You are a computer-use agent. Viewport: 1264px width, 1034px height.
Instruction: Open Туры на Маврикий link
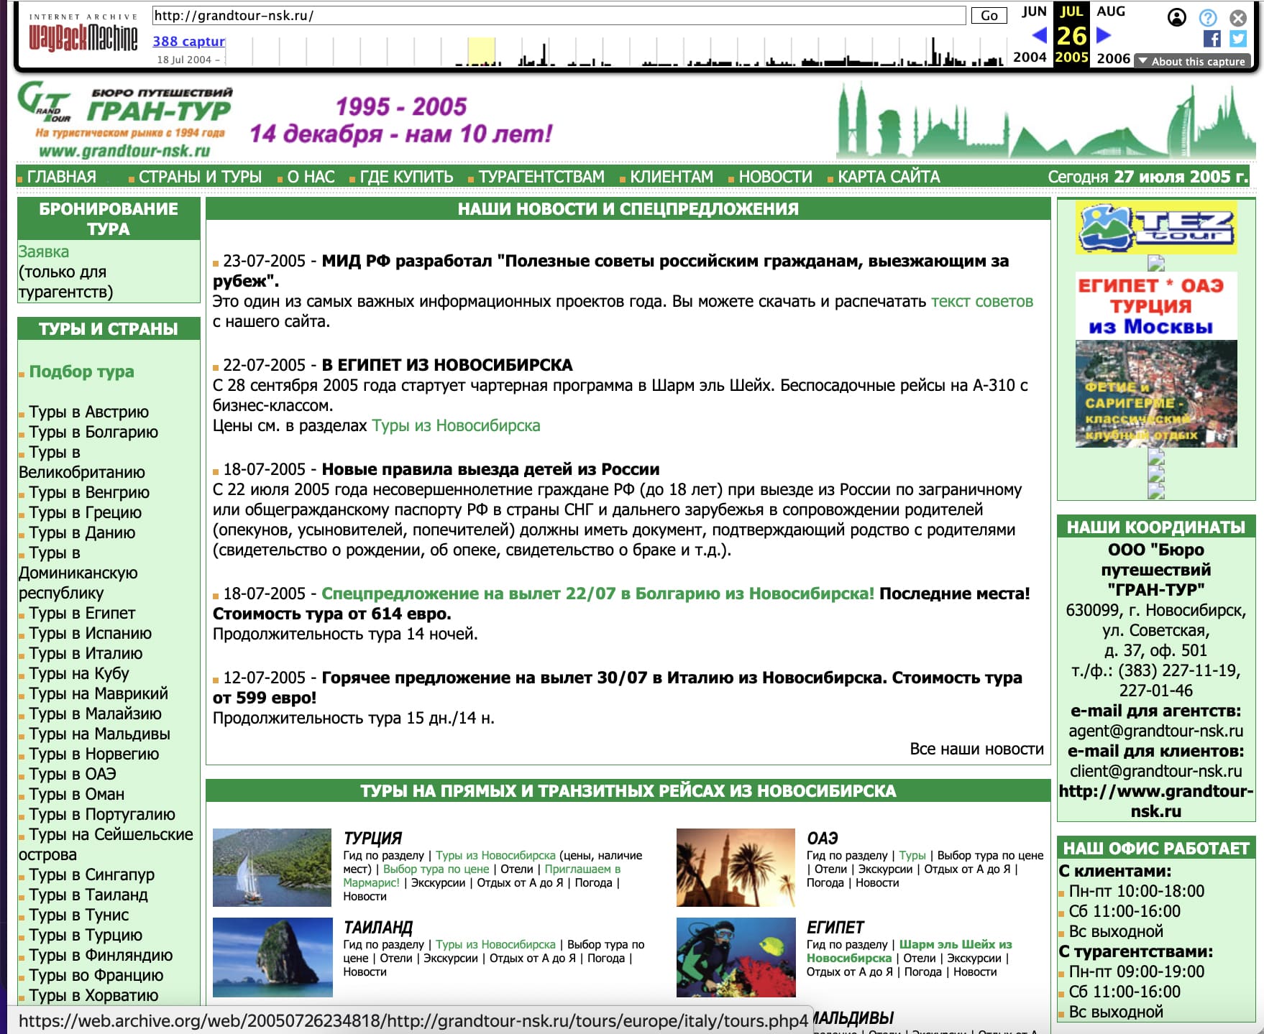click(99, 693)
